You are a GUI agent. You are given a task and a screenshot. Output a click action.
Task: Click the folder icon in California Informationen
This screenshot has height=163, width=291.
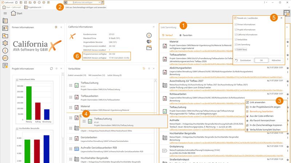coord(149,48)
